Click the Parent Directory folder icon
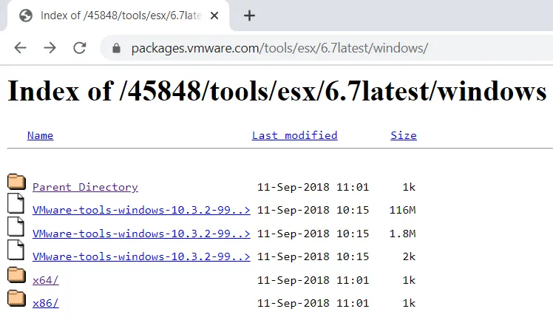Screen dimensions: 553x320 (x=16, y=182)
